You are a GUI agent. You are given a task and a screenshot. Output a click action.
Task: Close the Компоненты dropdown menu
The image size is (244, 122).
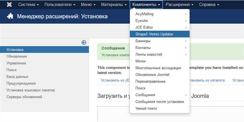pos(146,5)
